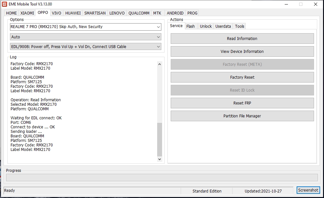Switch to the Flash actions tab
Image resolution: width=324 pixels, height=198 pixels.
coord(191,26)
